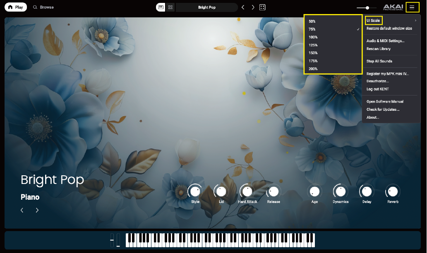The image size is (427, 253).
Task: Click the Dynamics knob
Action: 341,191
